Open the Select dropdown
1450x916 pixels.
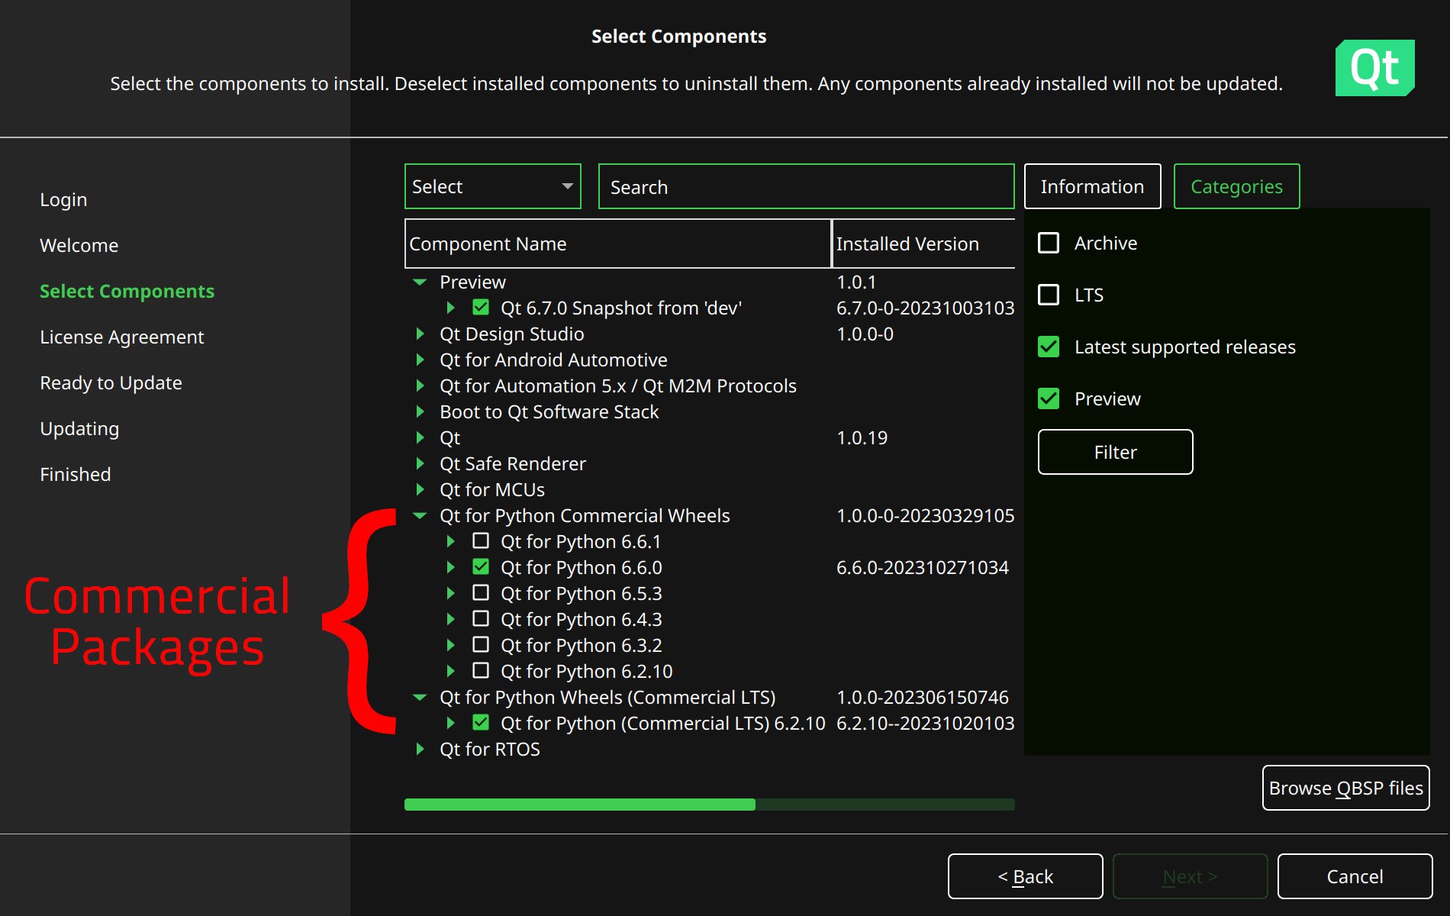[492, 187]
